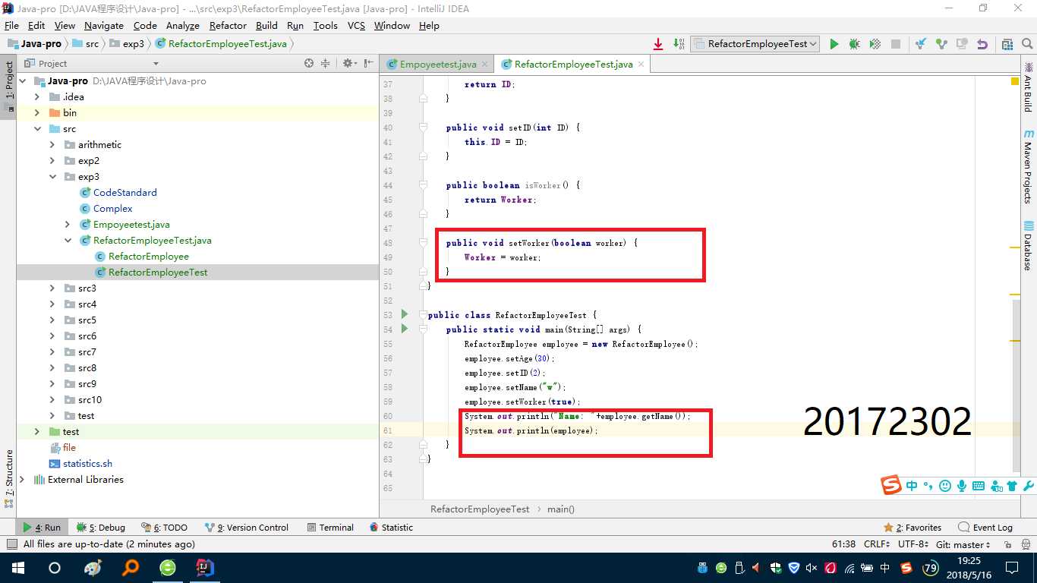Open the Run tool window
Image resolution: width=1037 pixels, height=583 pixels.
tap(42, 528)
